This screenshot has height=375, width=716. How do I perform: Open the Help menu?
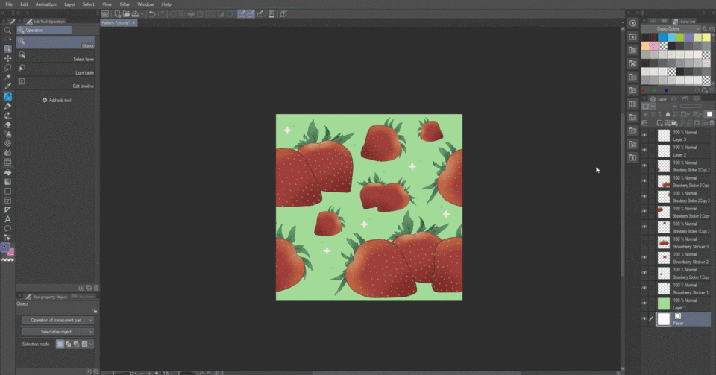point(166,4)
